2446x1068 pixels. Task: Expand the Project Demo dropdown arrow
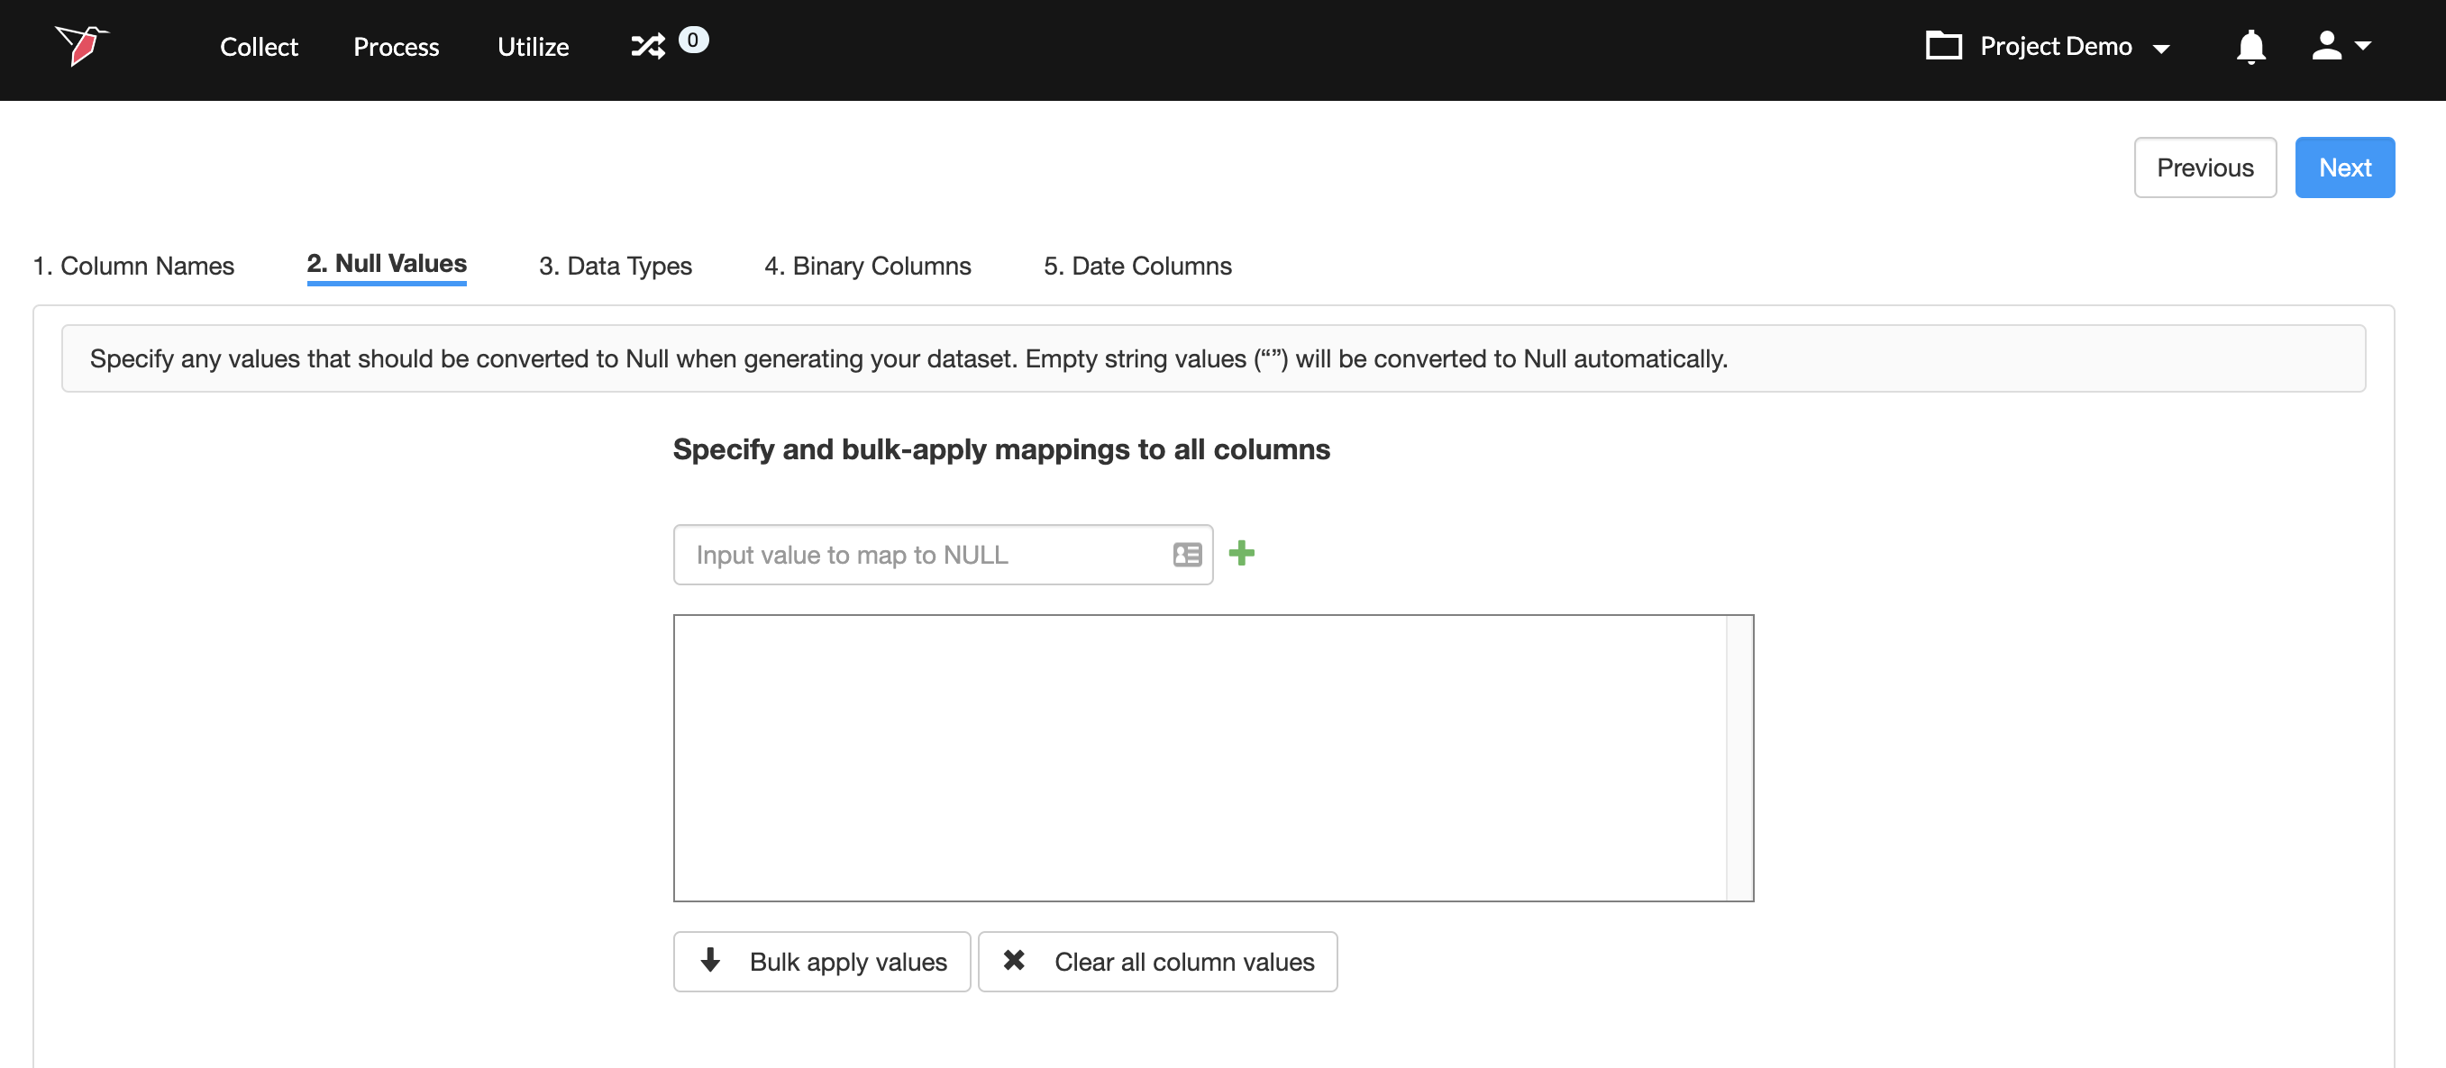[x=2161, y=50]
